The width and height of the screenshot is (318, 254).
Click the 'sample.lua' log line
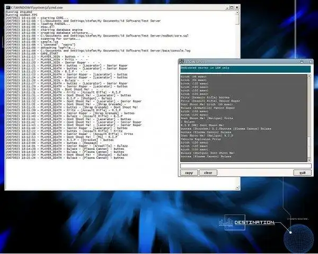pyautogui.click(x=32, y=42)
